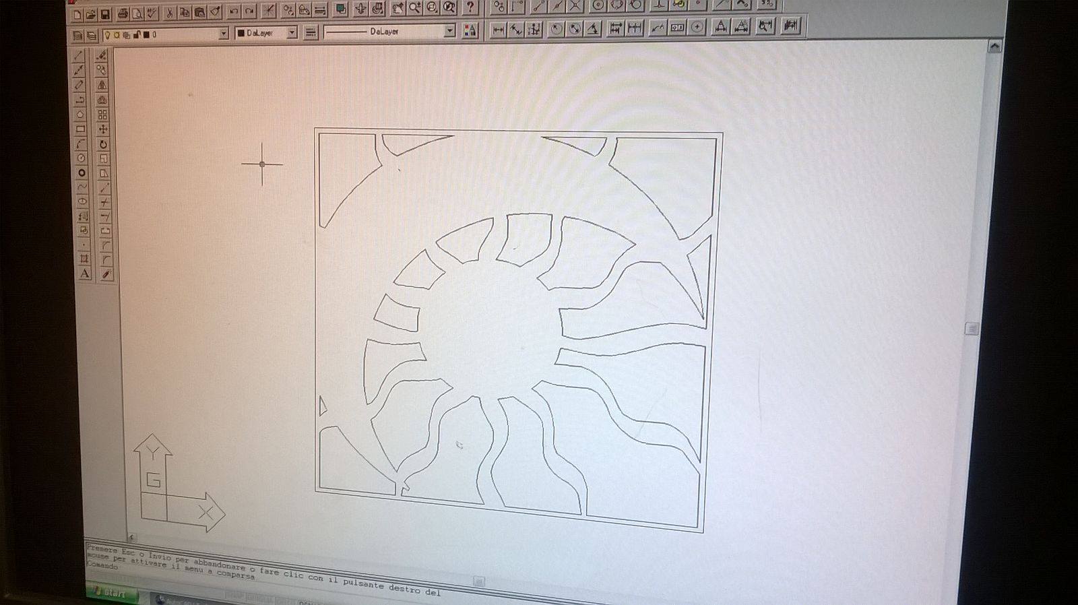Choose the Polygon draw tool
This screenshot has height=605, width=1078.
click(80, 115)
